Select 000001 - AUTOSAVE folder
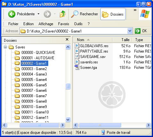The width and height of the screenshot is (153, 137). [38, 58]
